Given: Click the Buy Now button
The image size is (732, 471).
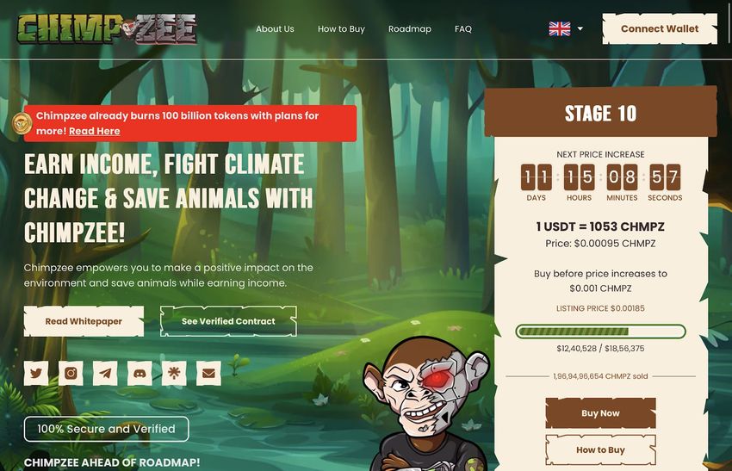Looking at the screenshot, I should pyautogui.click(x=600, y=413).
